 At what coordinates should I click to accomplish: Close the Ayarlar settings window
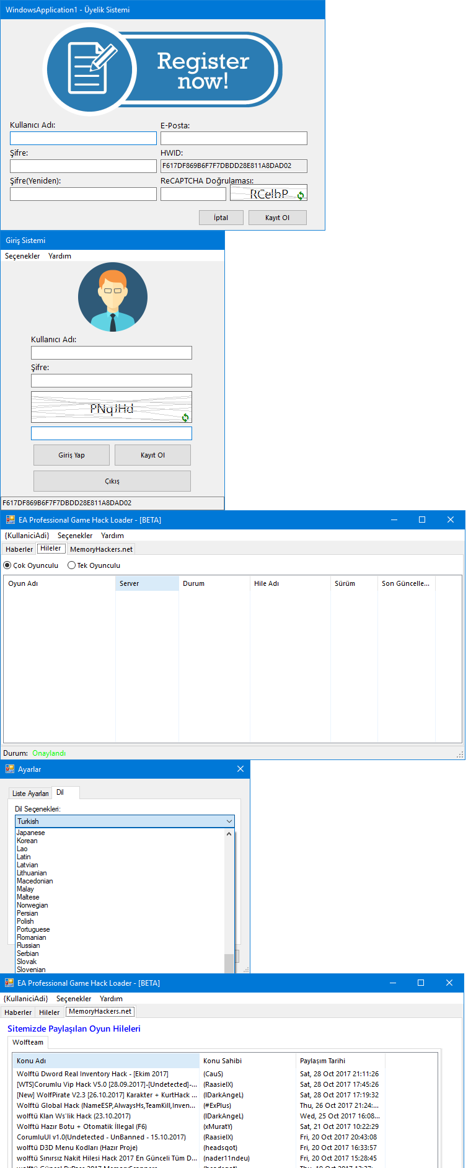[240, 769]
